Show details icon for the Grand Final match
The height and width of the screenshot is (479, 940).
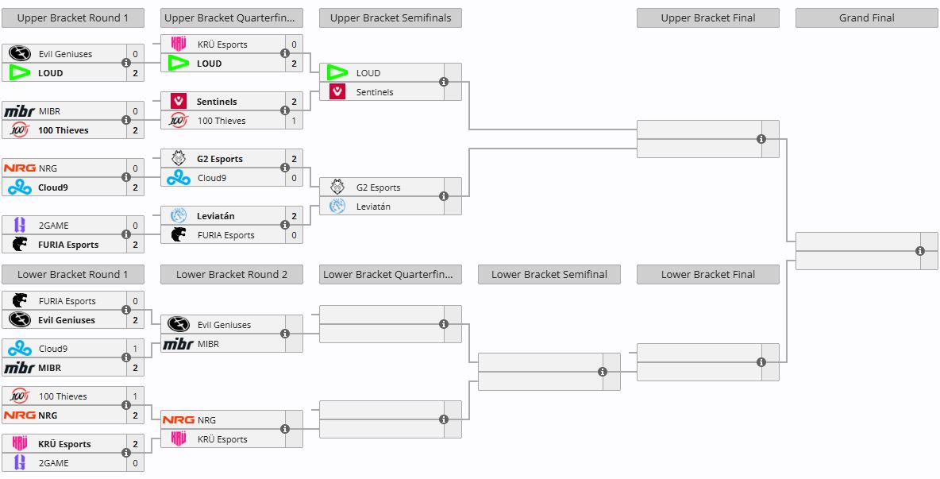tap(920, 251)
